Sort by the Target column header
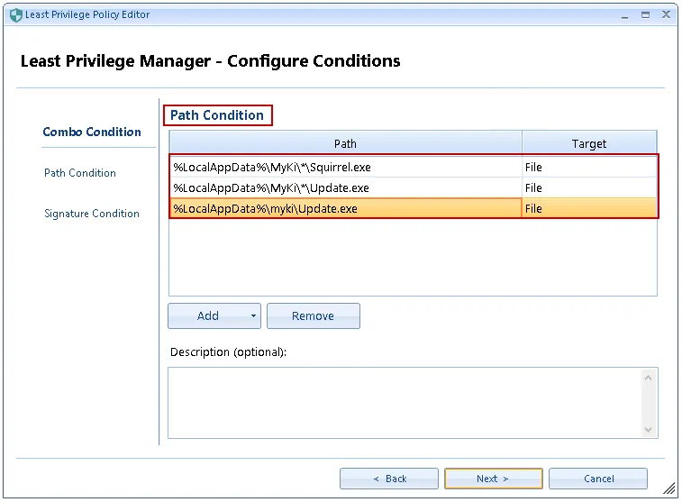Viewport: 682px width, 502px height. [589, 143]
